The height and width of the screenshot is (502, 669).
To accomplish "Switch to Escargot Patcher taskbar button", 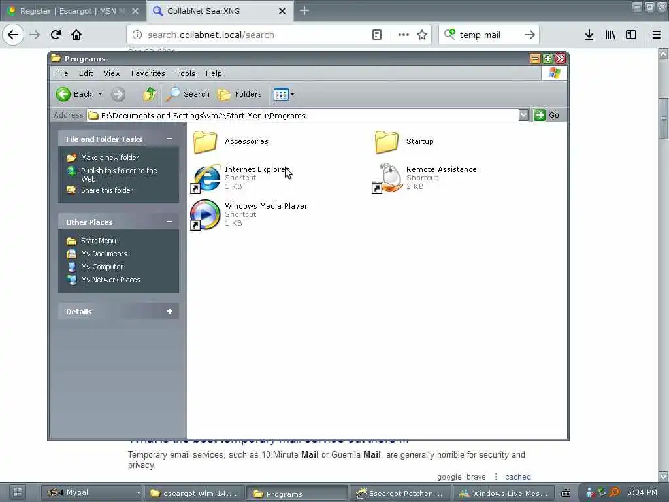I will 400,494.
